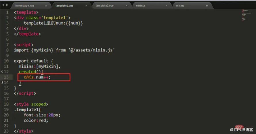Click the closing </template> tag
256x134 pixels.
tap(27, 34)
